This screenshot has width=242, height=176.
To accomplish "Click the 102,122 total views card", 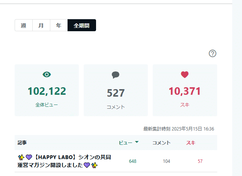I will 47,90.
